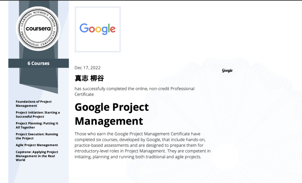
Task: Select the '6 Courses' banner
Action: pyautogui.click(x=39, y=63)
